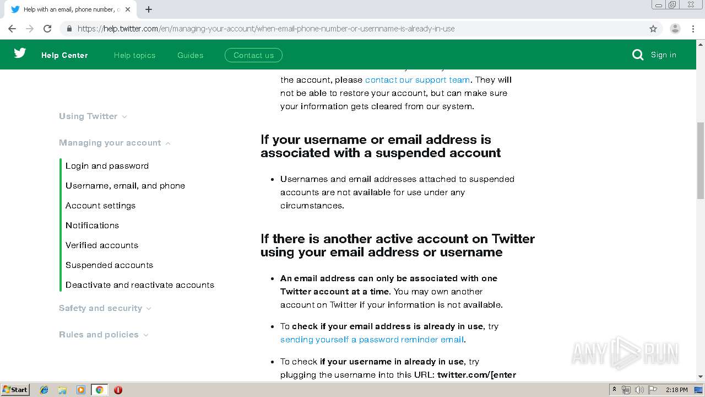Open Username, email, and phone topic
The image size is (705, 397).
pyautogui.click(x=125, y=186)
